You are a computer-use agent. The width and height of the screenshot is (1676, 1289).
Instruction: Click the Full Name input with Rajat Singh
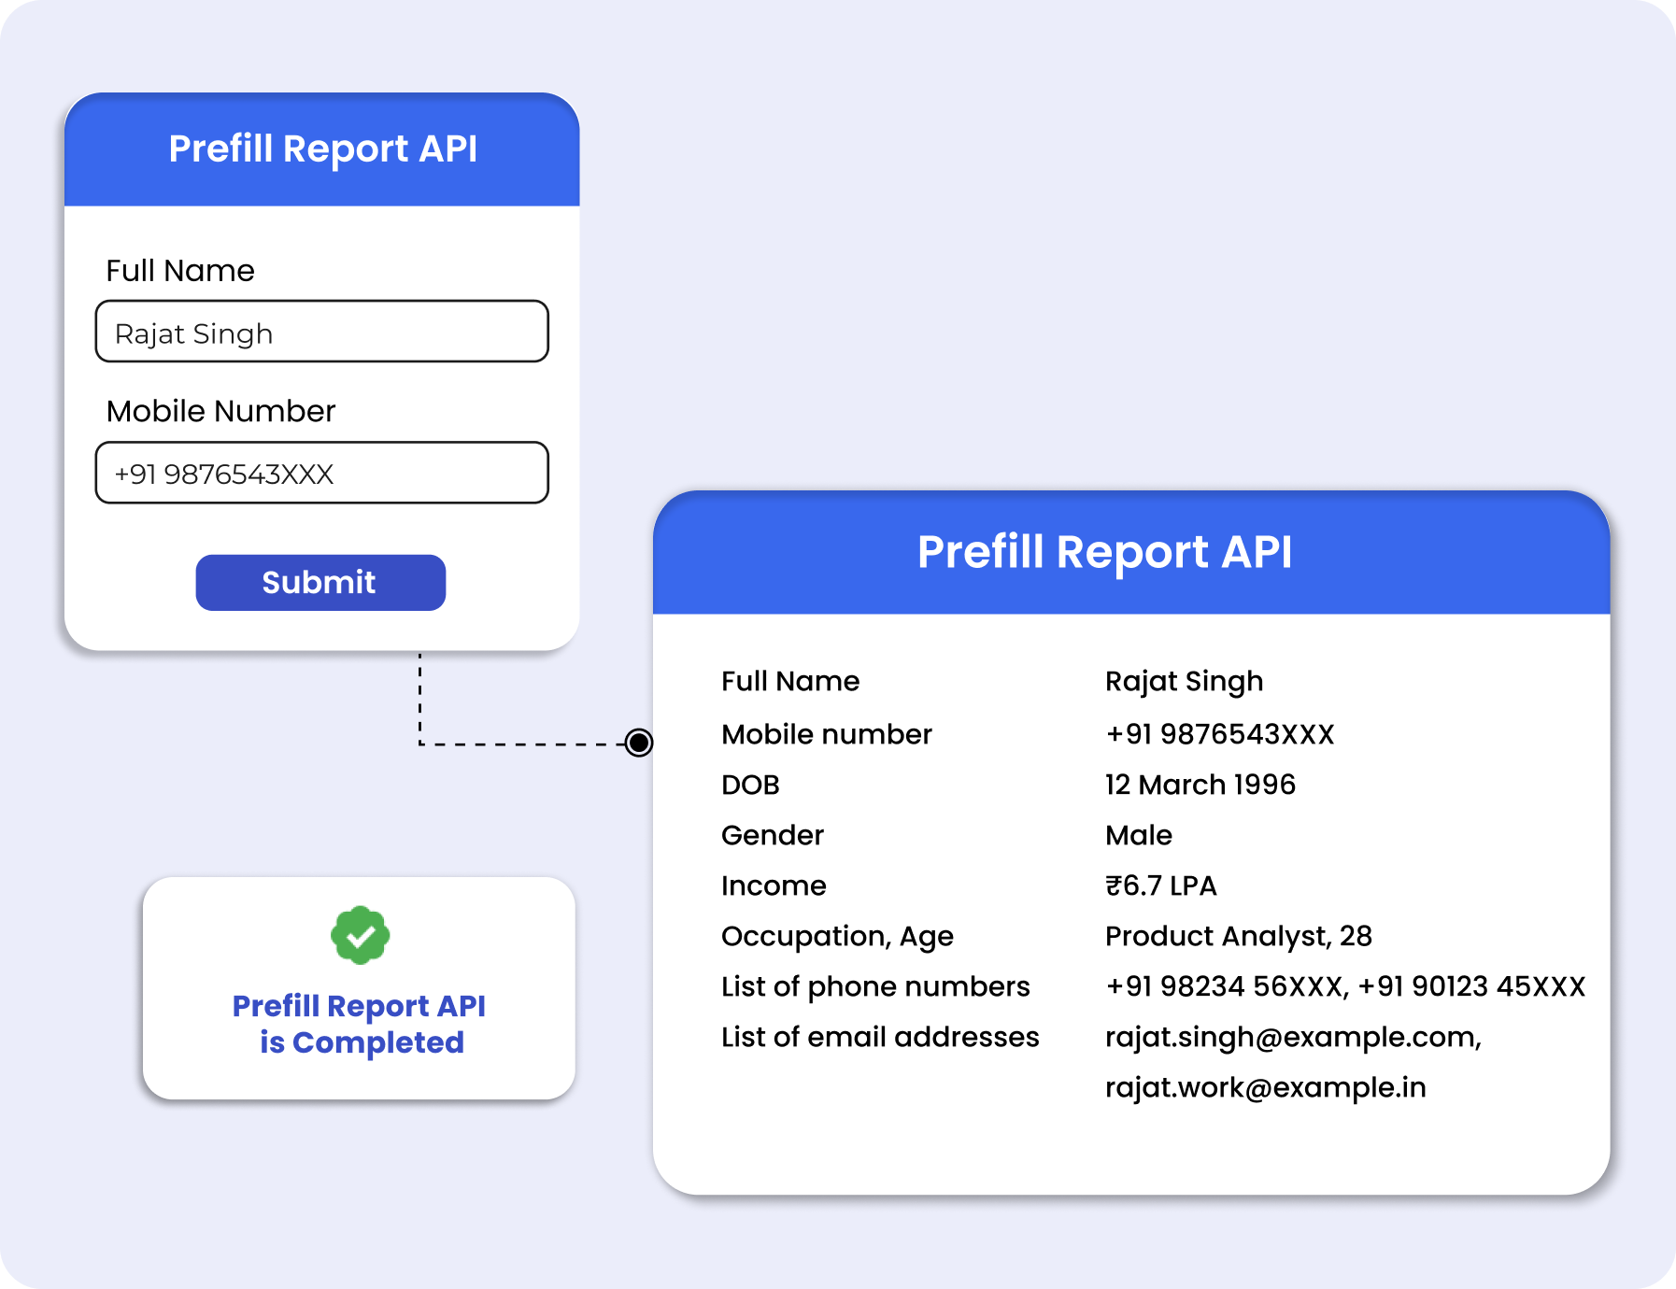pyautogui.click(x=321, y=332)
